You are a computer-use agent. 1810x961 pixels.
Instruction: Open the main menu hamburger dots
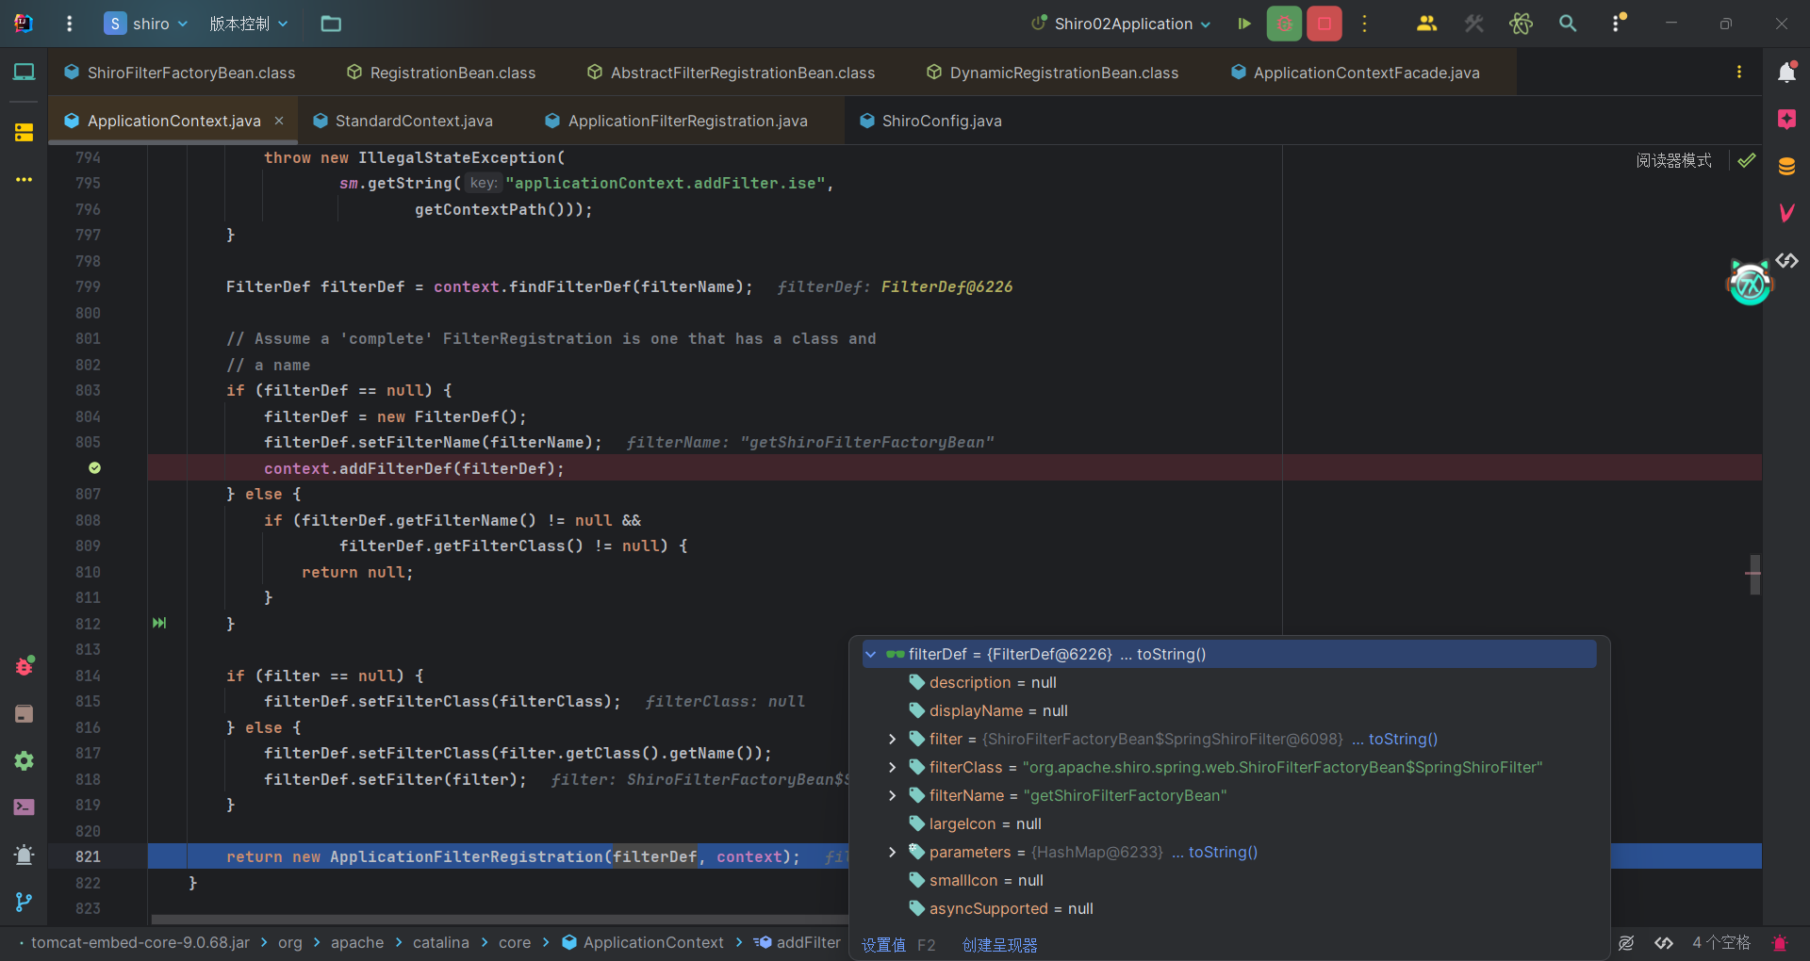(x=69, y=24)
